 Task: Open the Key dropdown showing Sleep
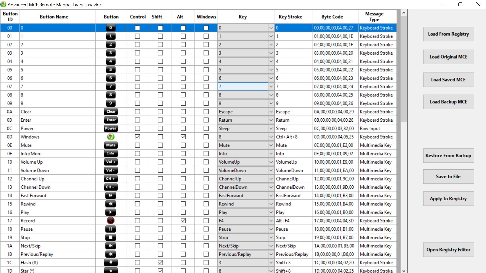point(271,129)
